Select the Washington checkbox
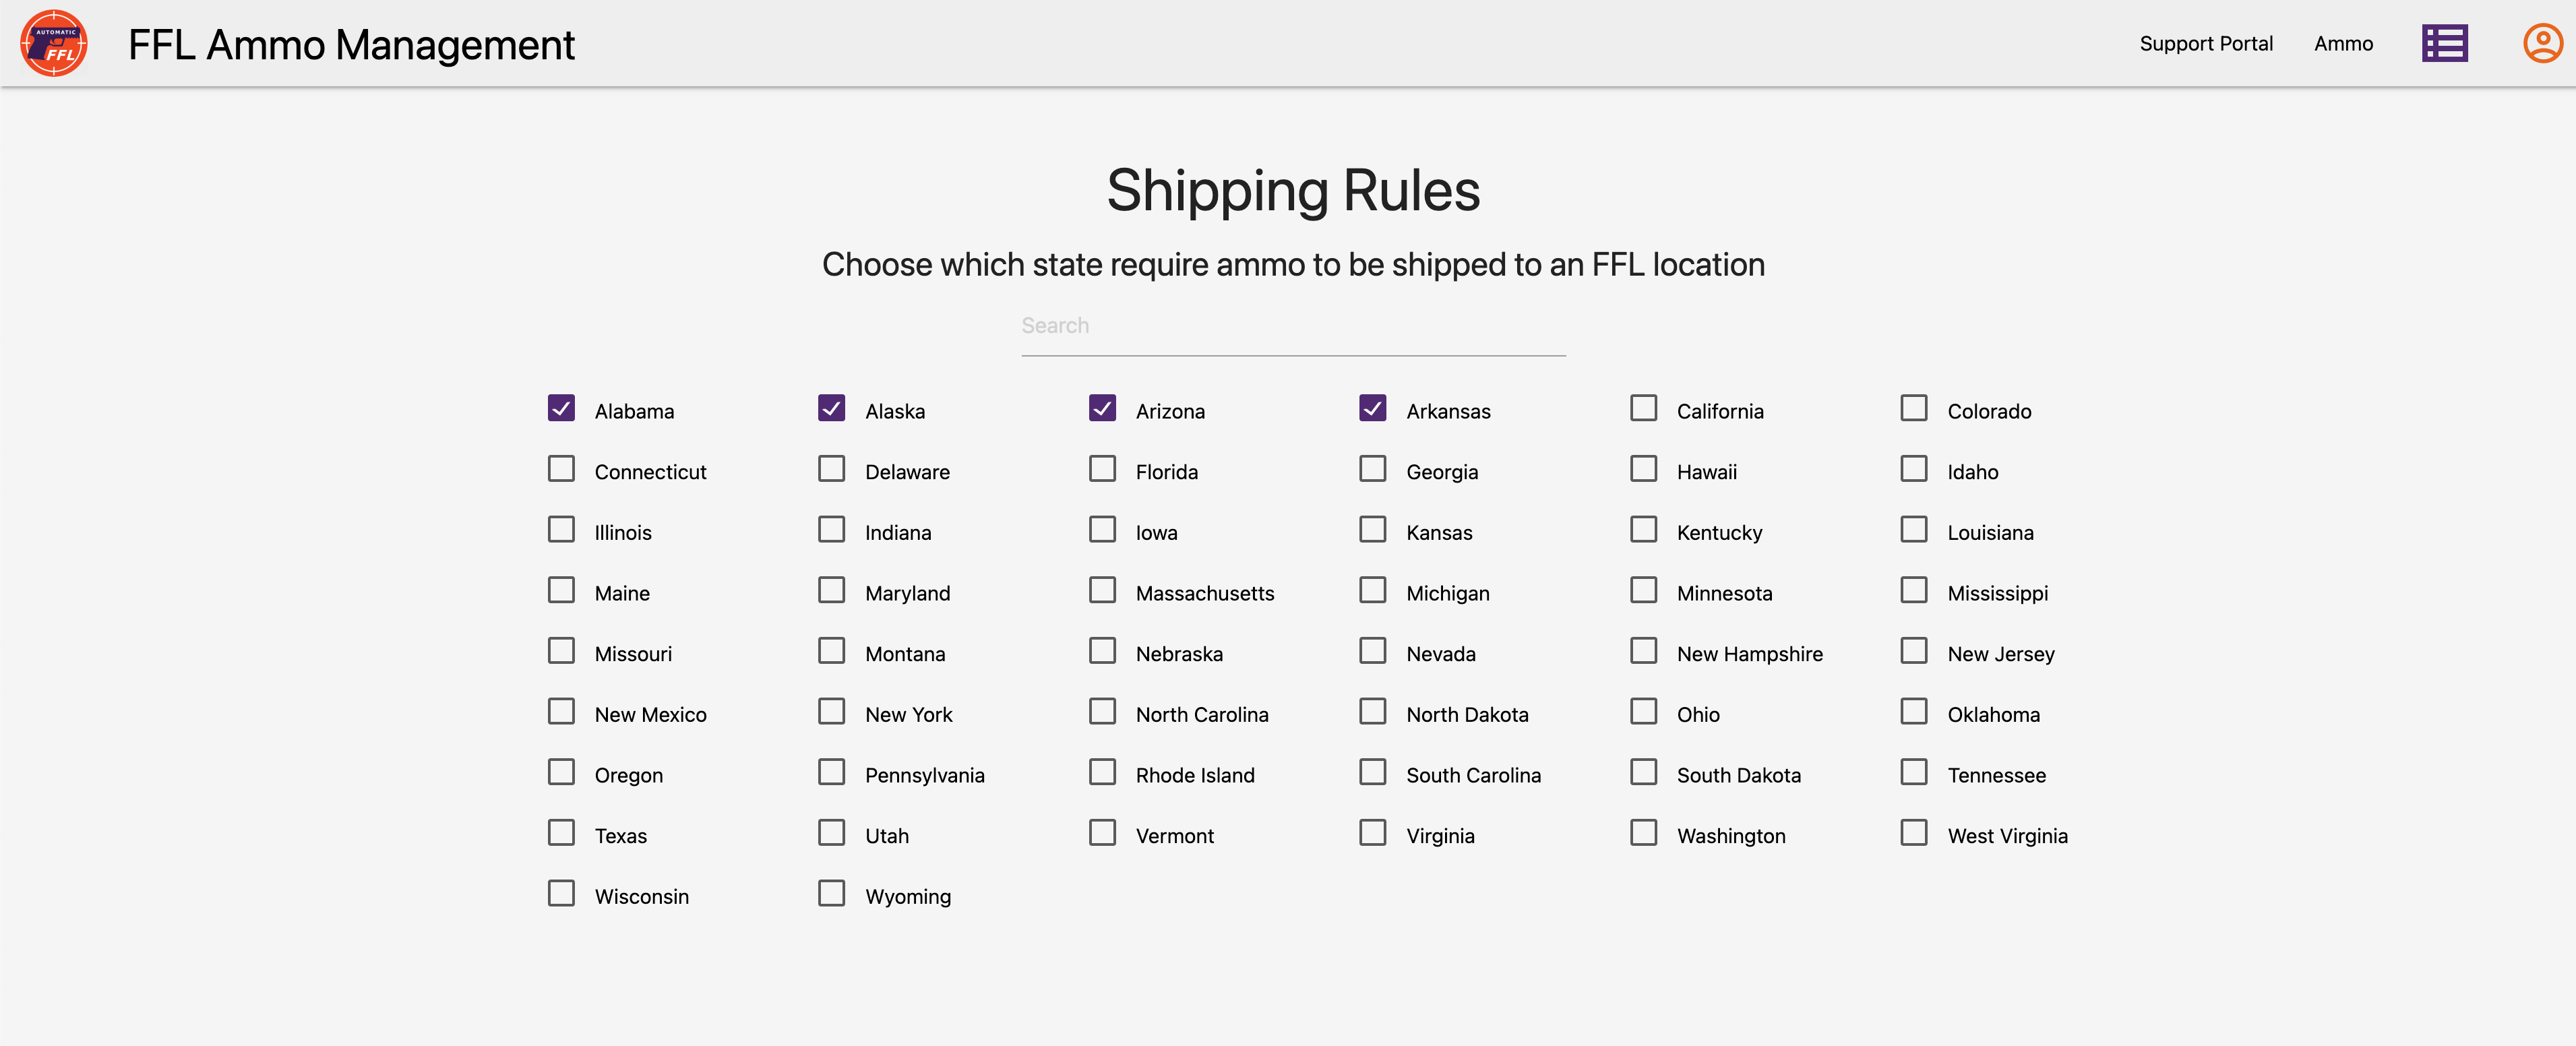 coord(1643,834)
